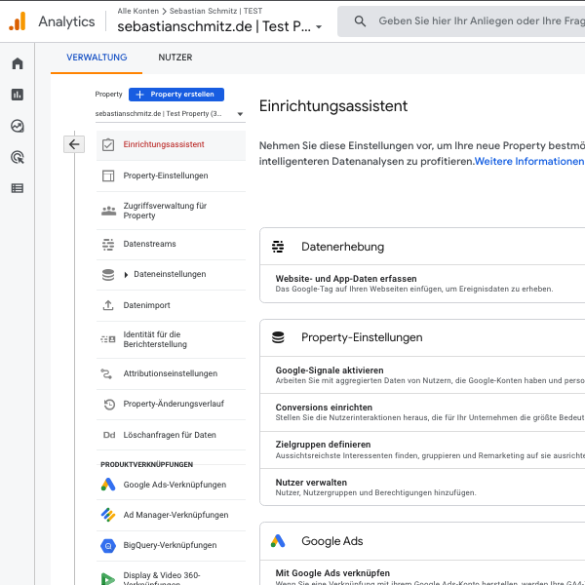Click the search magnifier icon
This screenshot has height=585, width=585.
click(x=360, y=21)
